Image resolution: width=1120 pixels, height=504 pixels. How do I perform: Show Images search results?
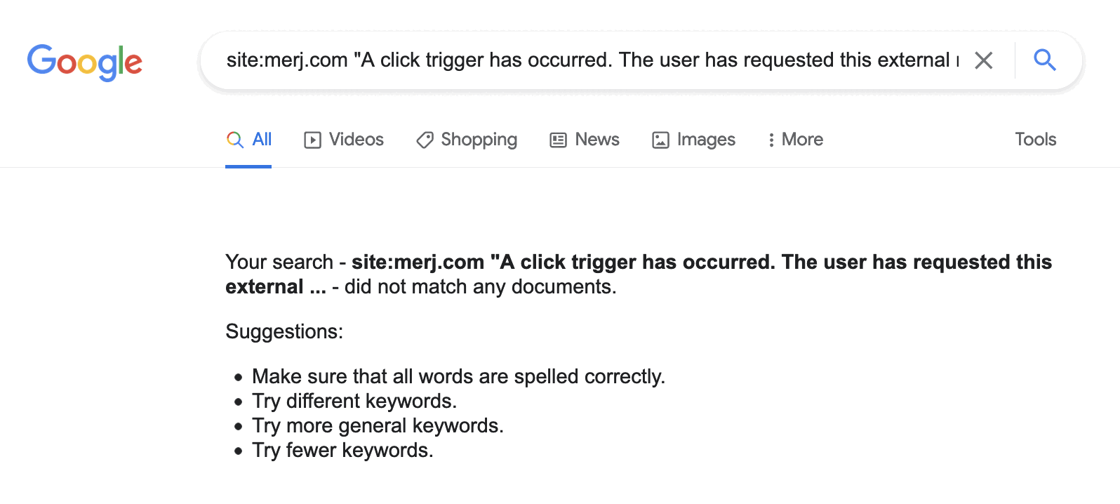tap(705, 140)
